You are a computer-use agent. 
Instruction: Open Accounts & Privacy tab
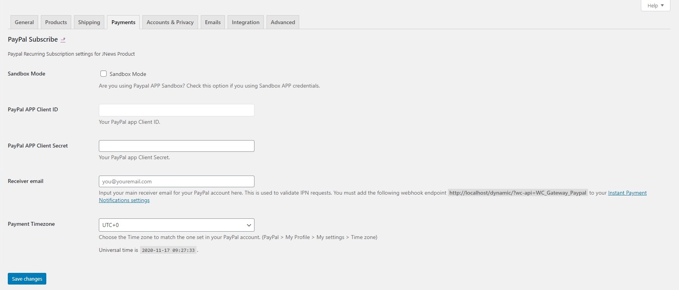pos(170,22)
